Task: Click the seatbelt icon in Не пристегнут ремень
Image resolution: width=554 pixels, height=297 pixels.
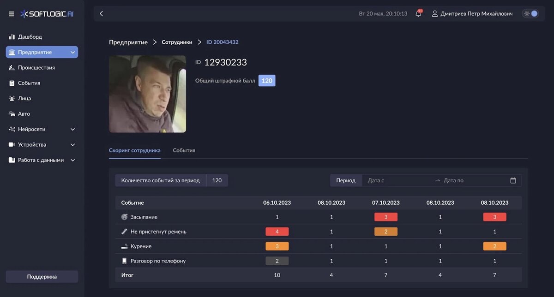Action: (124, 232)
